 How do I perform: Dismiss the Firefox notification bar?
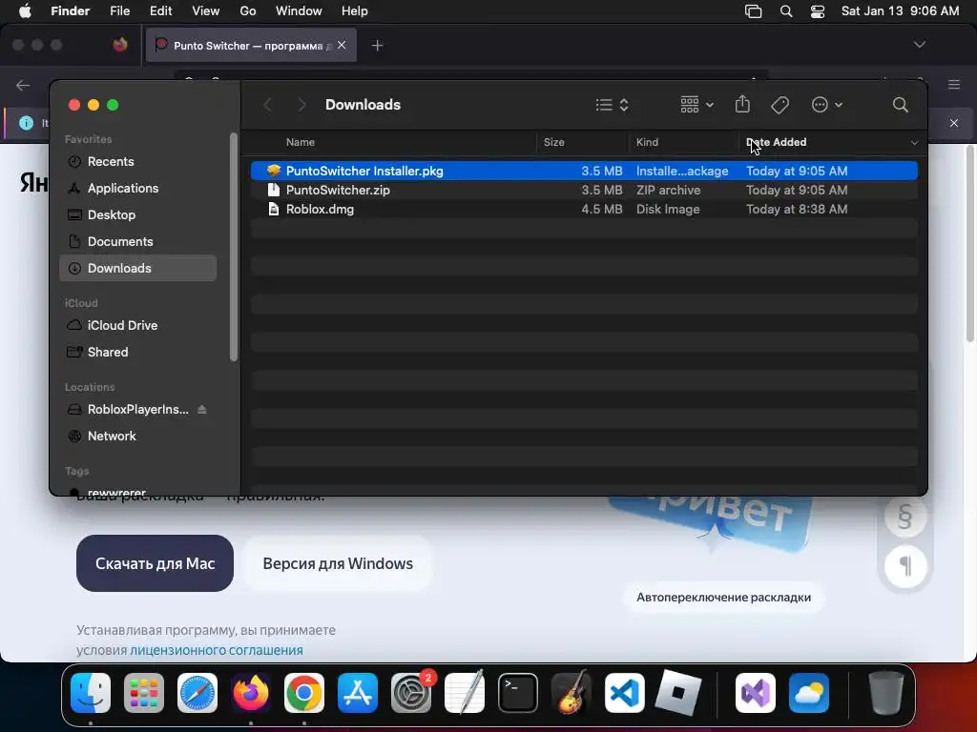pyautogui.click(x=954, y=123)
